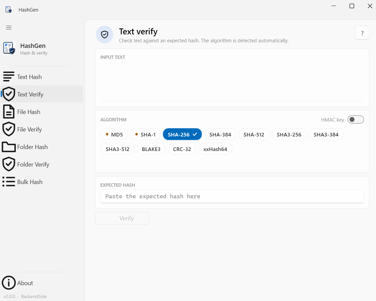This screenshot has width=376, height=301.
Task: Choose the SHA-384 algorithm
Action: (x=220, y=134)
